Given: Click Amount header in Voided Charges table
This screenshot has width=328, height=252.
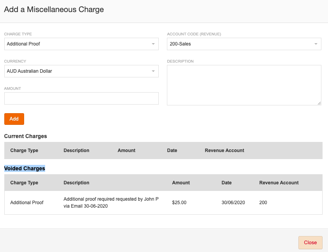Looking at the screenshot, I should point(181,183).
